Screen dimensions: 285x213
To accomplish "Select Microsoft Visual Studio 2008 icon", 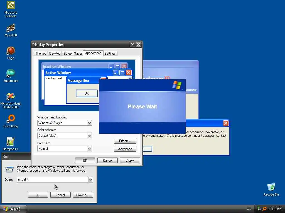I will [x=11, y=101].
